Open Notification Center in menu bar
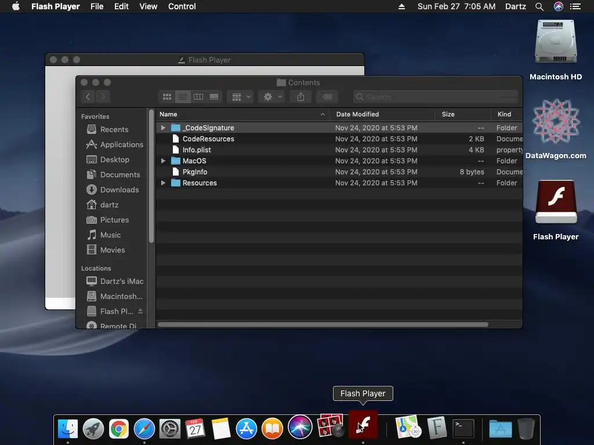The width and height of the screenshot is (594, 445). tap(575, 6)
